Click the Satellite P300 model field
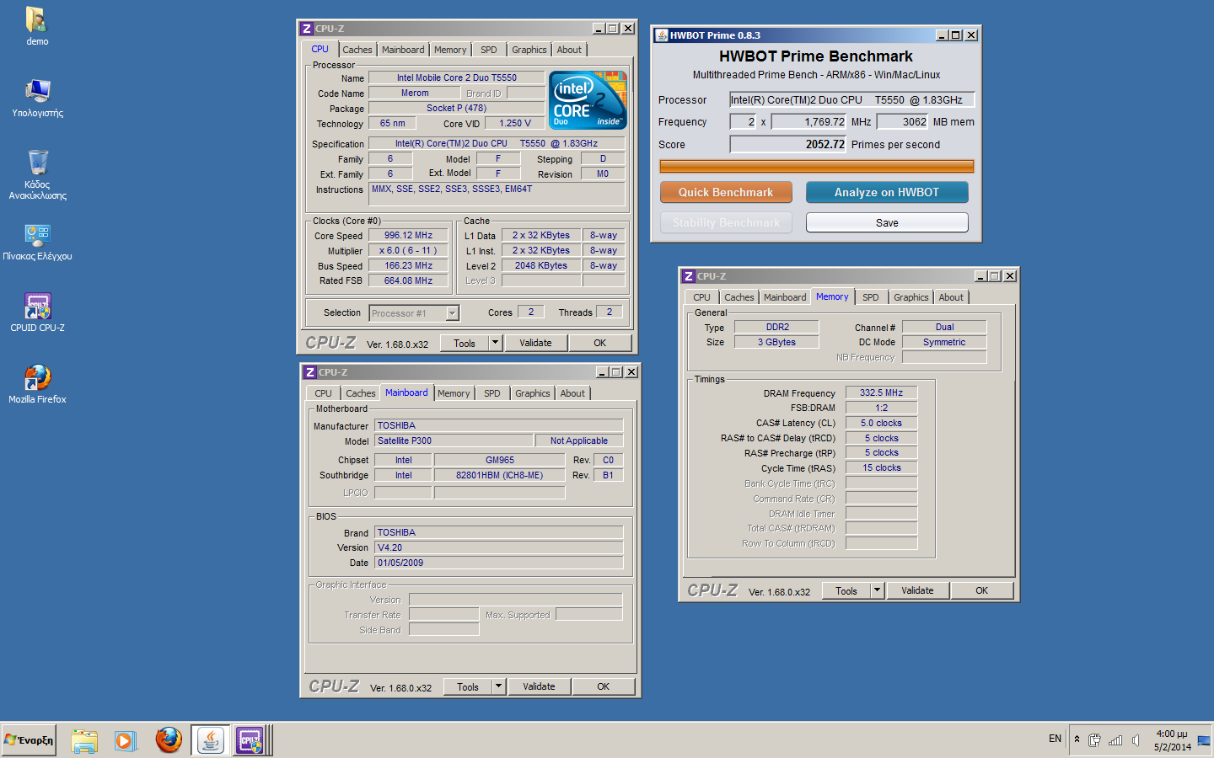 click(454, 440)
